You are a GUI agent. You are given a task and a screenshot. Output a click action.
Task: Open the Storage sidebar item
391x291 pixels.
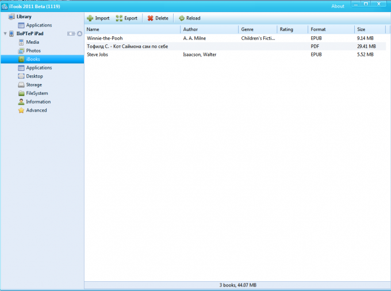tap(33, 85)
